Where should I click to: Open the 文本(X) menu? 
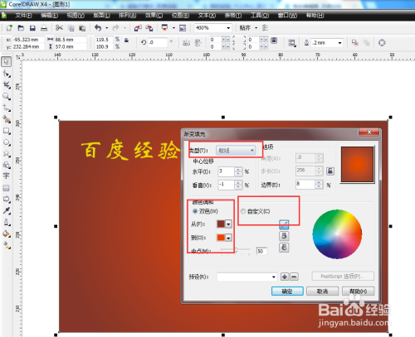coord(207,16)
